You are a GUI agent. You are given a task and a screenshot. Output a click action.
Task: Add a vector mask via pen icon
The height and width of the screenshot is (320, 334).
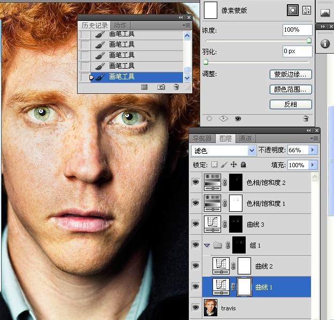306,10
